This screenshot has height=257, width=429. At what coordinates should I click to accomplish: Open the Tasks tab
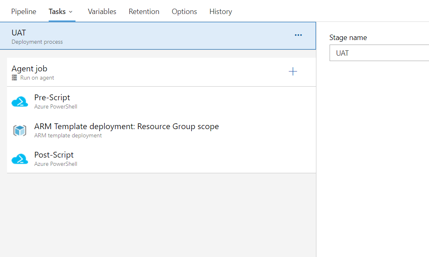tap(57, 12)
